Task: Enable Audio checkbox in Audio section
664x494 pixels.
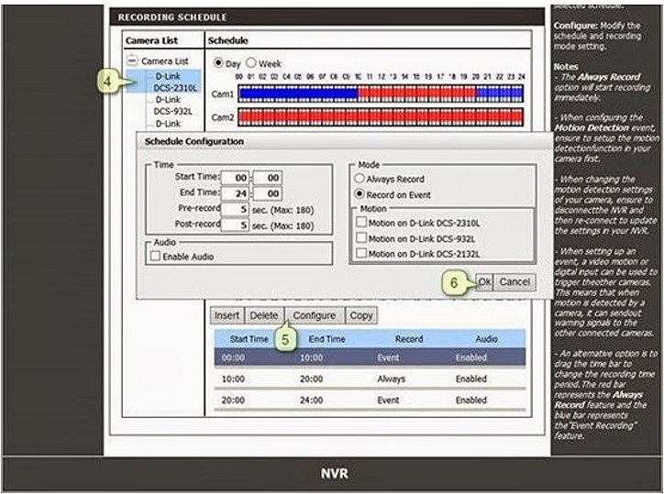Action: 155,257
